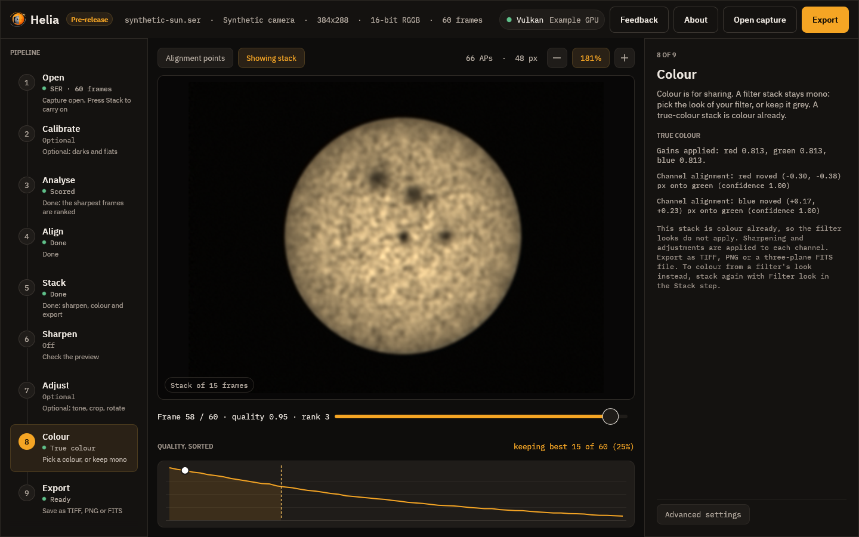This screenshot has width=859, height=537.
Task: Open the Calibrate pipeline step
Action: pos(74,140)
